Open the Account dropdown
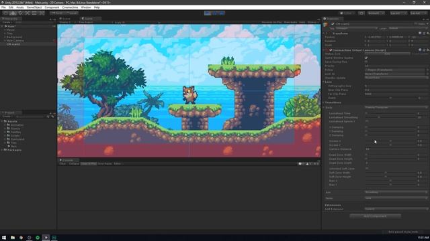Image resolution: width=430 pixels, height=241 pixels. click(376, 13)
